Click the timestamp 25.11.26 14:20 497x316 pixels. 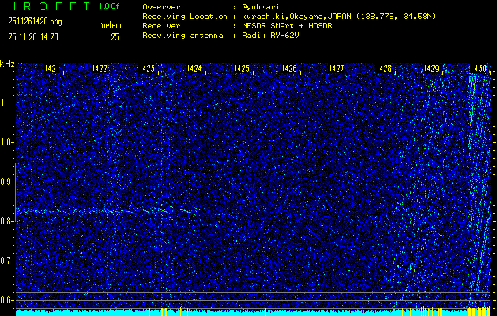[x=33, y=37]
